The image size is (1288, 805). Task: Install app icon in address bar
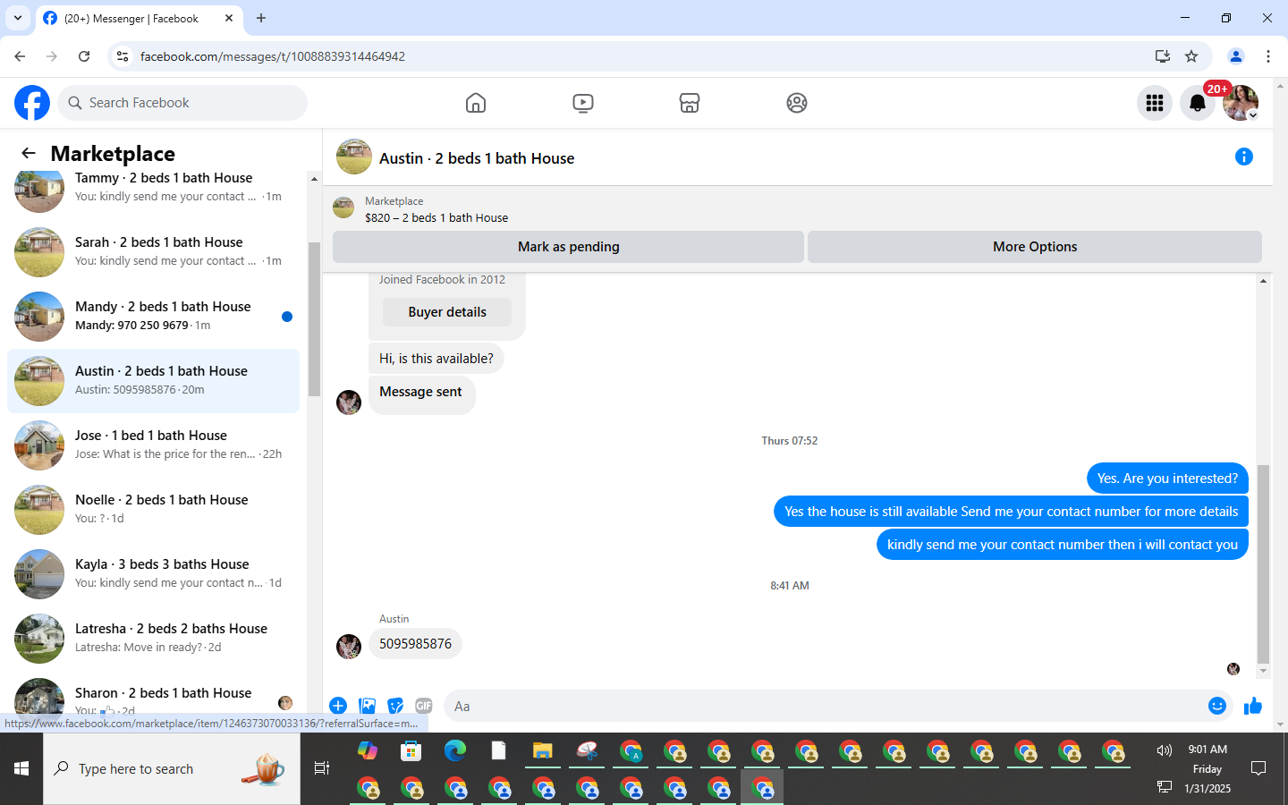1163,56
